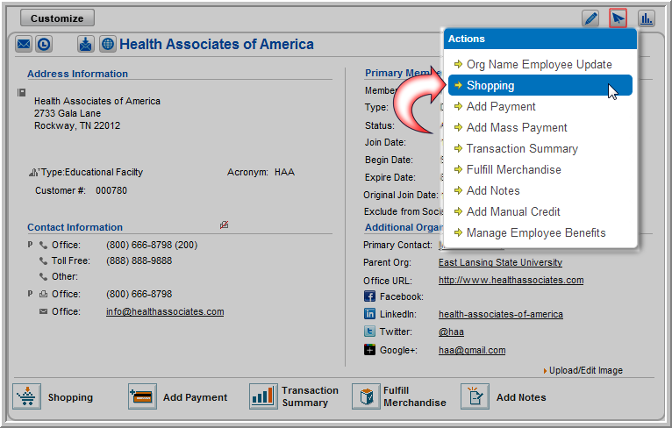Click the 2733 Gala Lane address line
672x428 pixels.
pyautogui.click(x=68, y=113)
